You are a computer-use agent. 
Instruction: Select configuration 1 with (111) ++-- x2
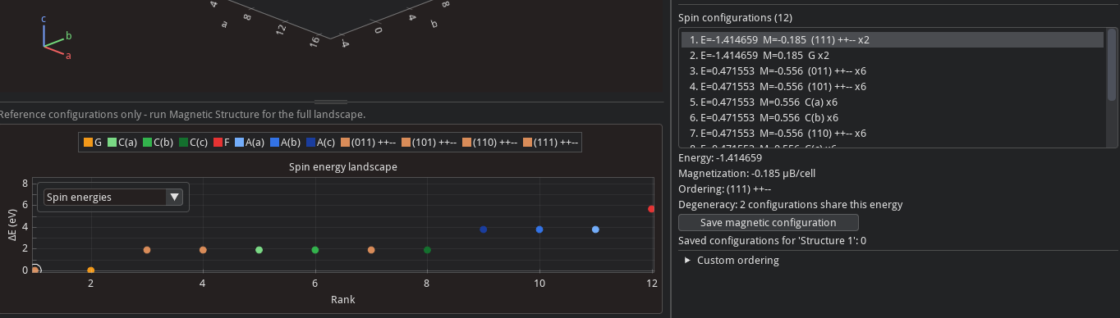892,39
